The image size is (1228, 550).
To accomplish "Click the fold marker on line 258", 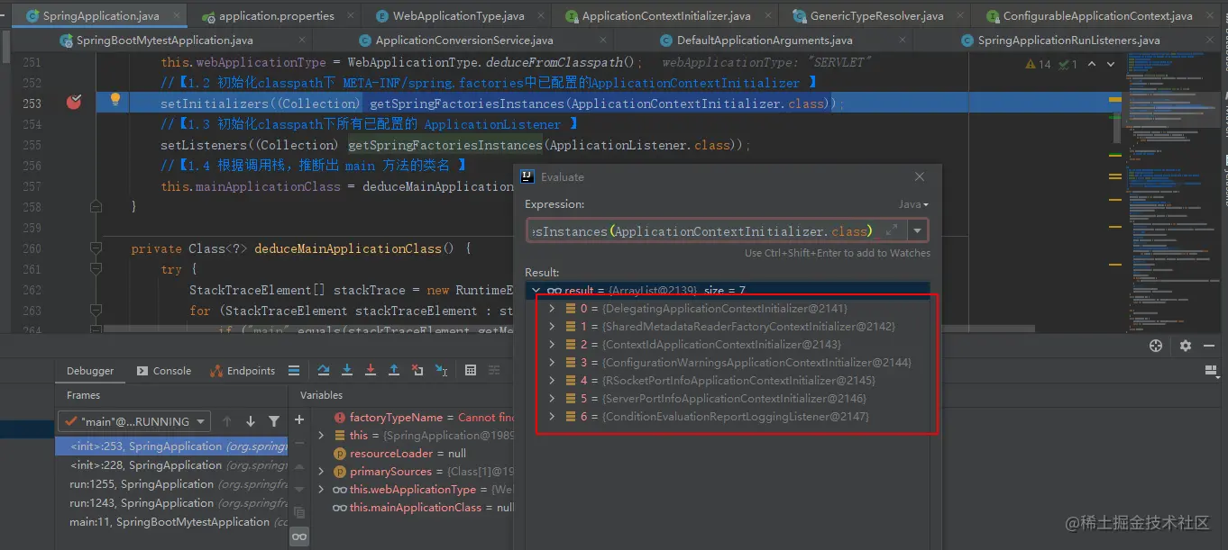I will click(x=96, y=206).
